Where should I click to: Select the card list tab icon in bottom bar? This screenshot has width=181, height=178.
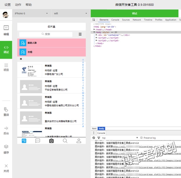coord(24,141)
